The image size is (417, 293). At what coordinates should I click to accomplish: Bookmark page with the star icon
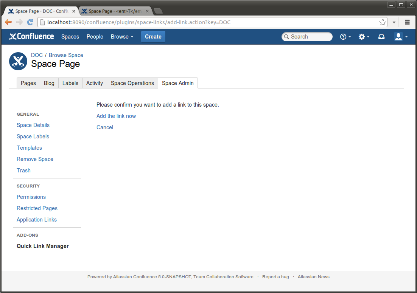coord(383,22)
